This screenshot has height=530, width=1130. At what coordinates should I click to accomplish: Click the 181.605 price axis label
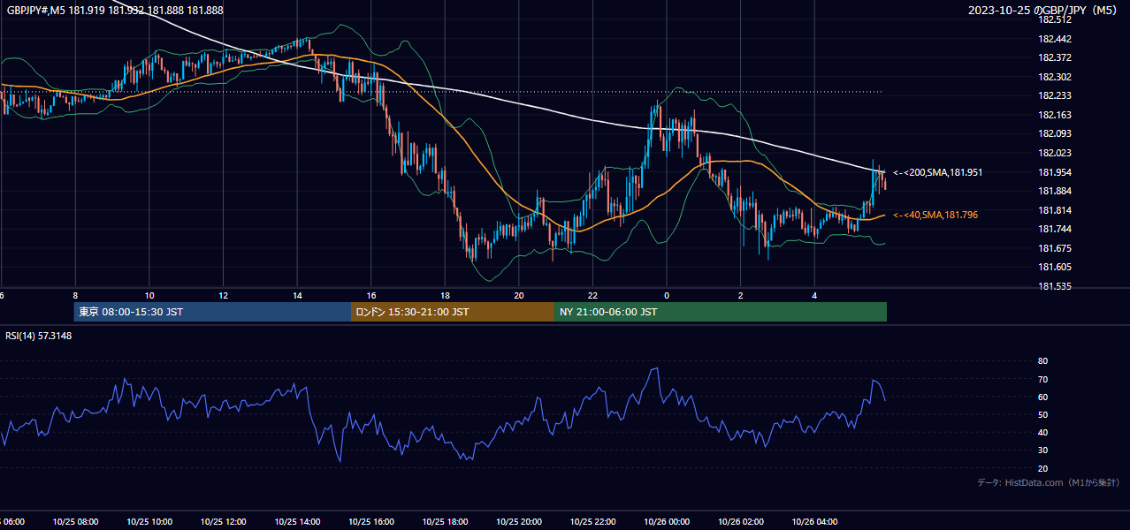1055,267
